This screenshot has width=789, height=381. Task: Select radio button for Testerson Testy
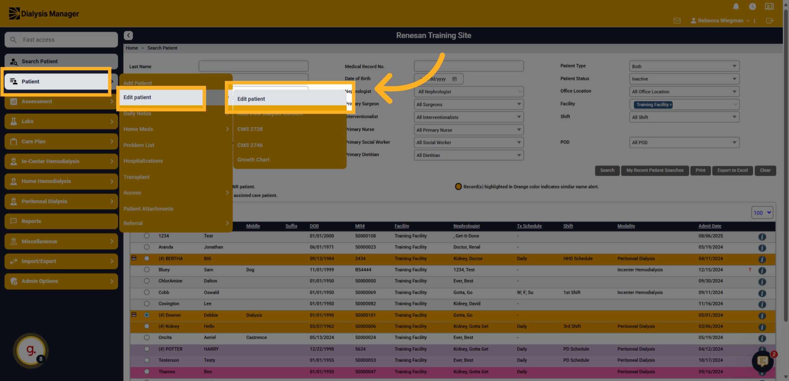(x=147, y=360)
